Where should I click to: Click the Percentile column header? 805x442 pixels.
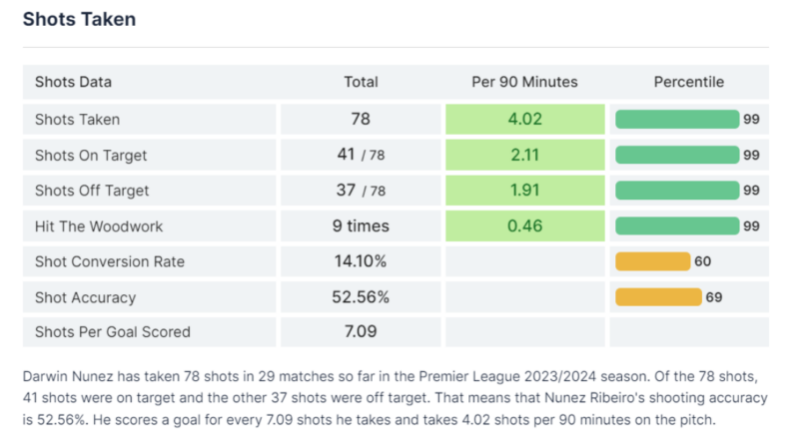click(689, 82)
